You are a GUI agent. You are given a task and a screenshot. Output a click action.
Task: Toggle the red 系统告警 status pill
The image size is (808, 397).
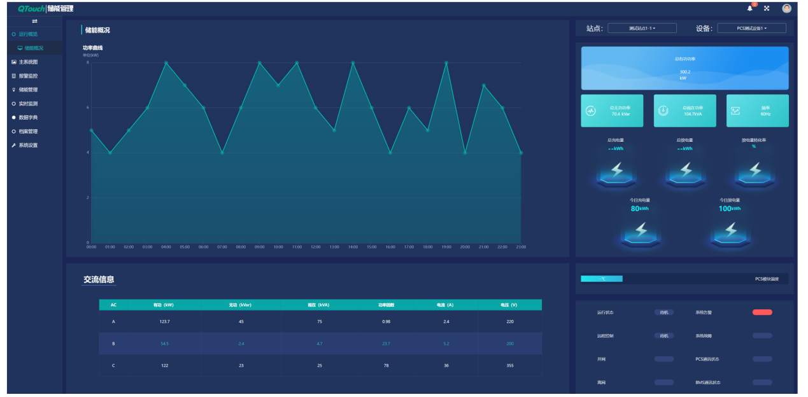(762, 312)
